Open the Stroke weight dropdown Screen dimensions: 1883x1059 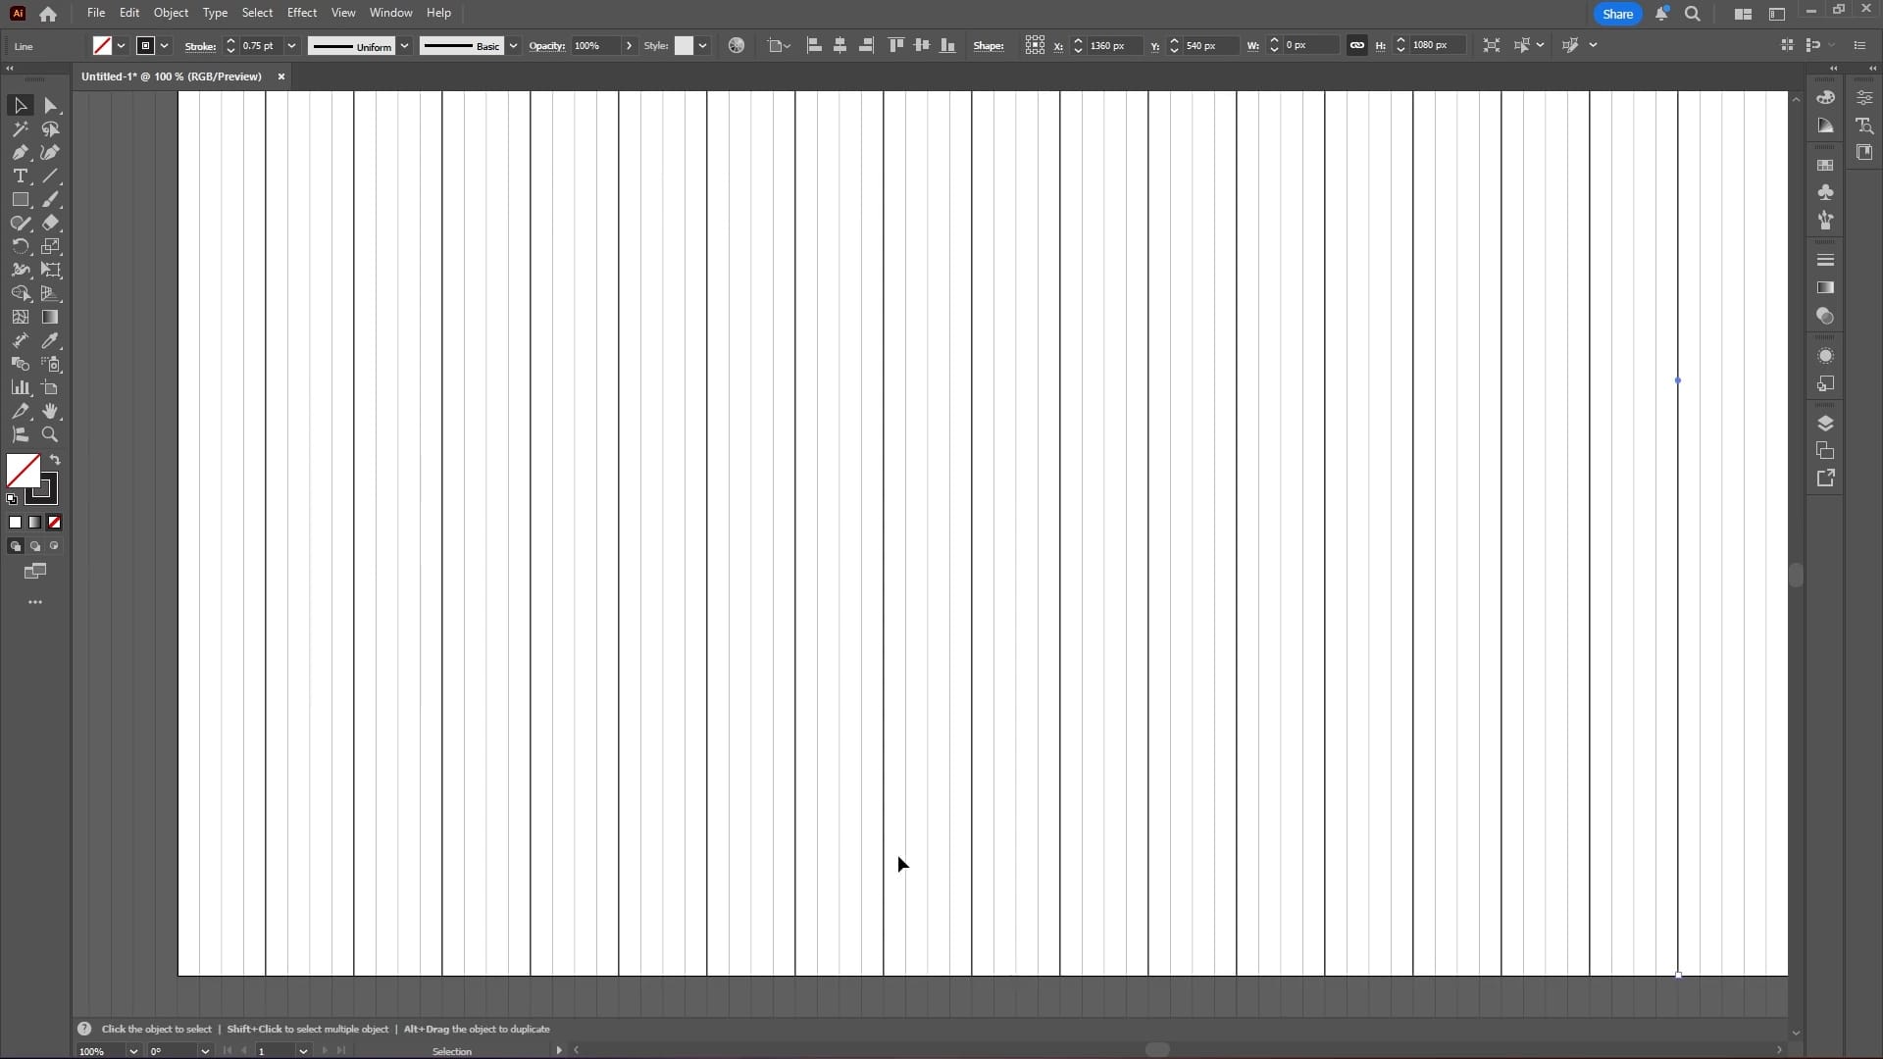(x=290, y=46)
